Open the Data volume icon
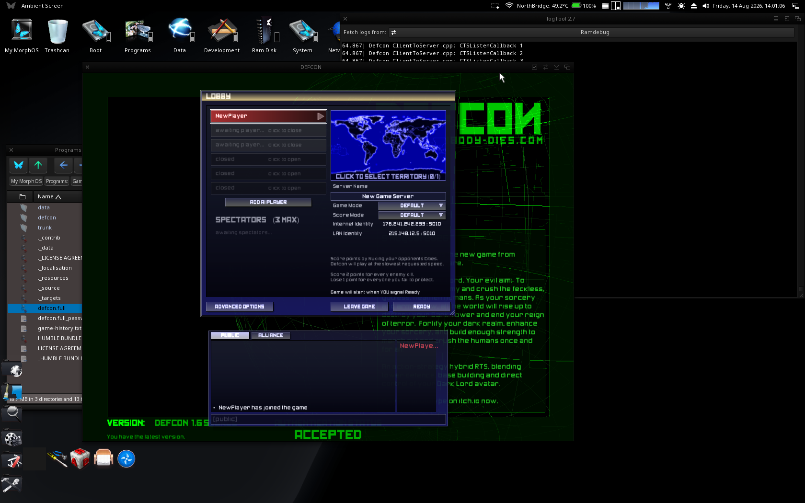 point(180,36)
